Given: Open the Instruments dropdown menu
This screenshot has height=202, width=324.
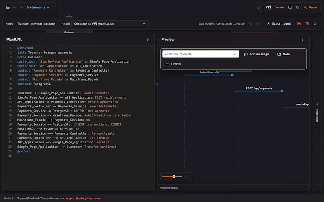Looking at the screenshot, I should [x=38, y=7].
